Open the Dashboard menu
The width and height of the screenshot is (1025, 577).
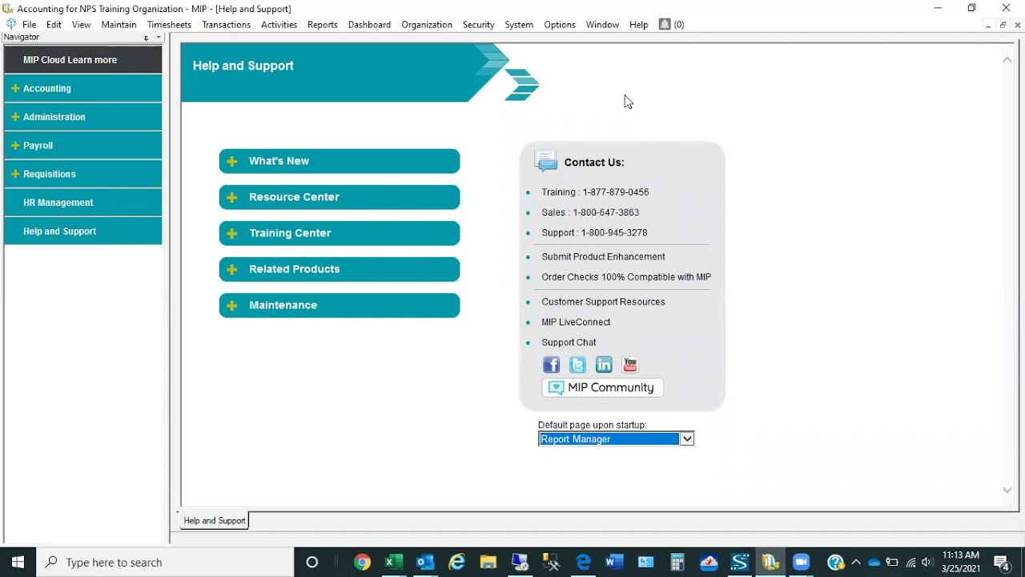(369, 25)
